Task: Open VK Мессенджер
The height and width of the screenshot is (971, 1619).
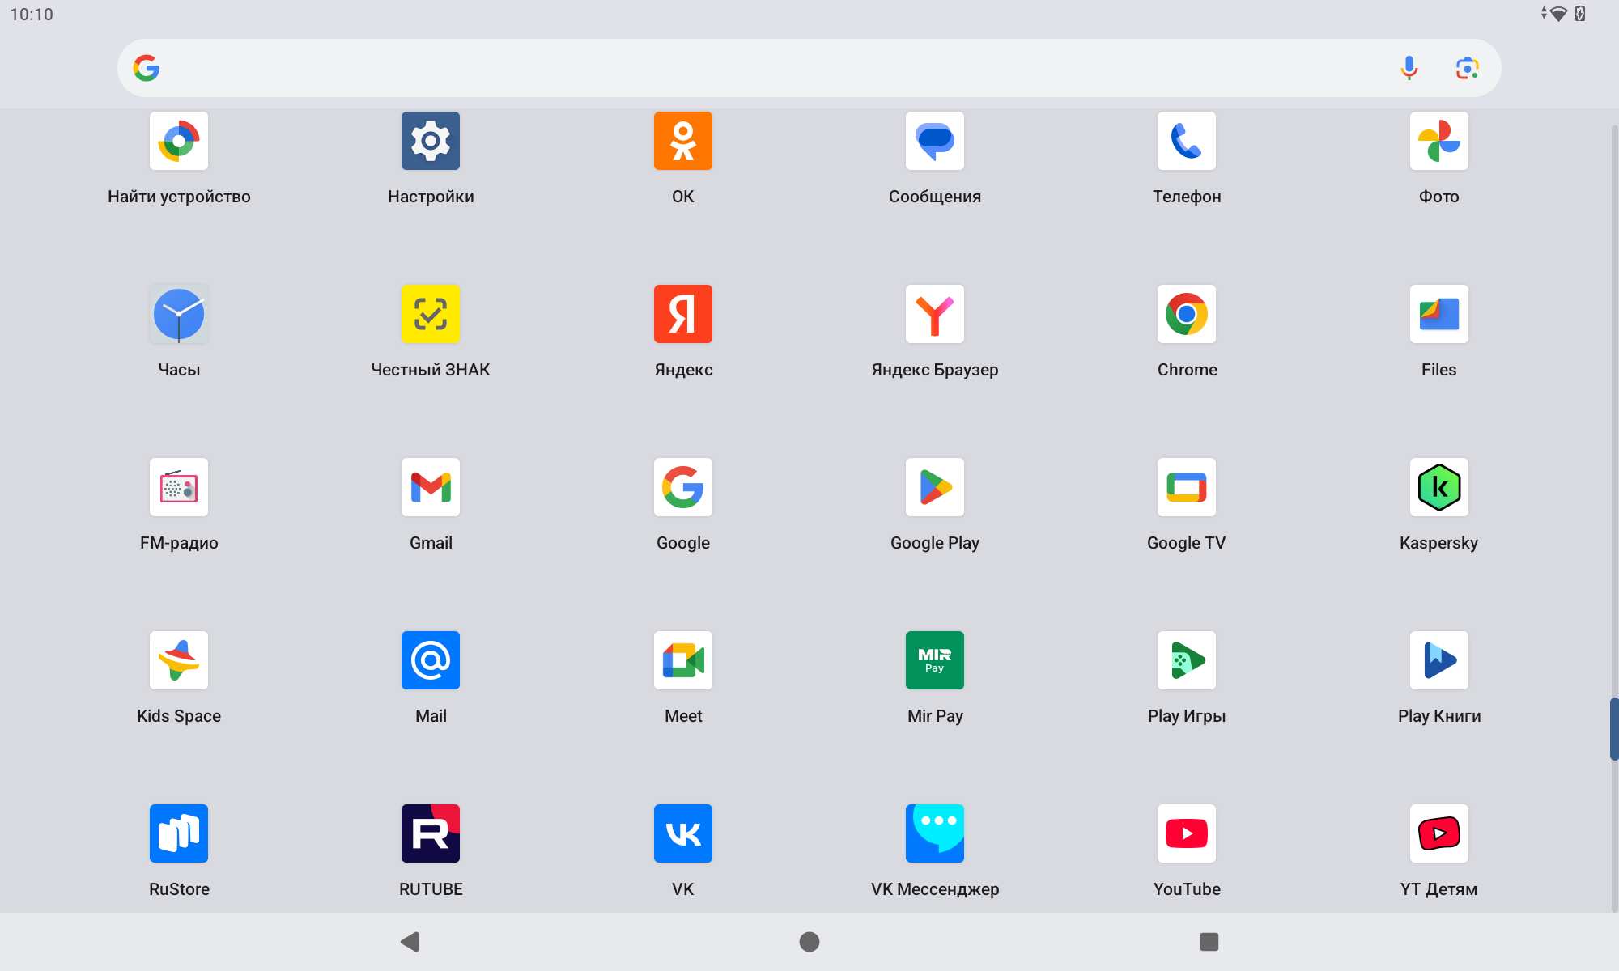Action: (934, 833)
